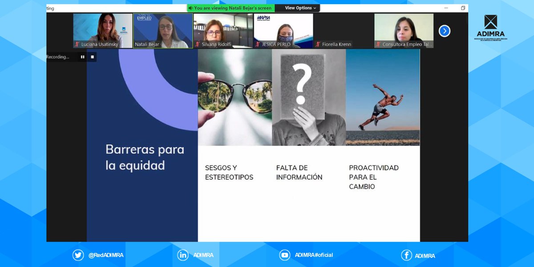Click the YouTube icon in the footer
Screen dimensions: 534x267
(285, 255)
